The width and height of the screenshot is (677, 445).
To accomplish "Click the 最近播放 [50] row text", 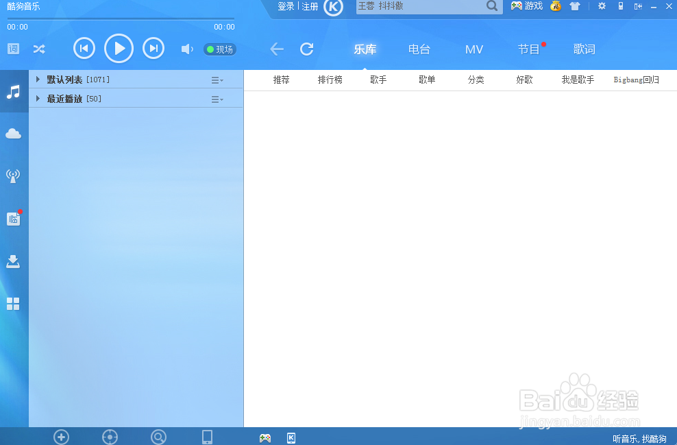I will point(74,99).
